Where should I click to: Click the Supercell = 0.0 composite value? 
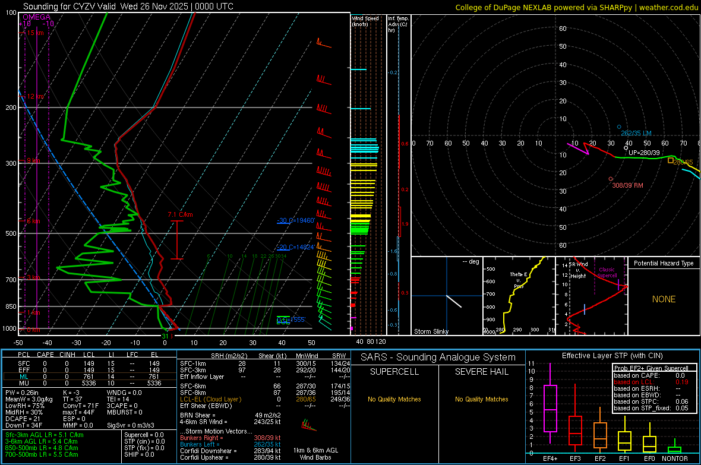point(144,435)
